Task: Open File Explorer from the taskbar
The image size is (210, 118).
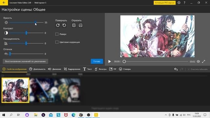Action: click(x=36, y=115)
